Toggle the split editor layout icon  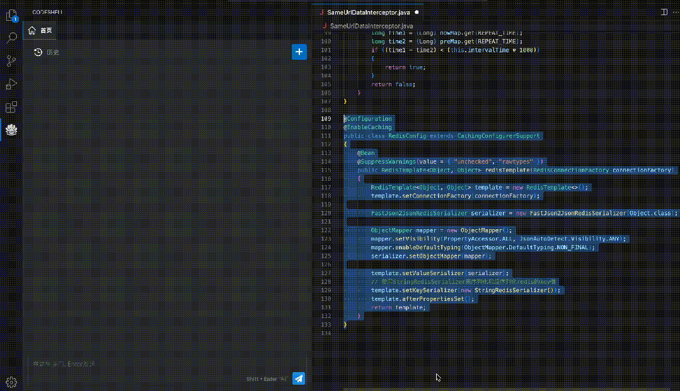point(664,12)
